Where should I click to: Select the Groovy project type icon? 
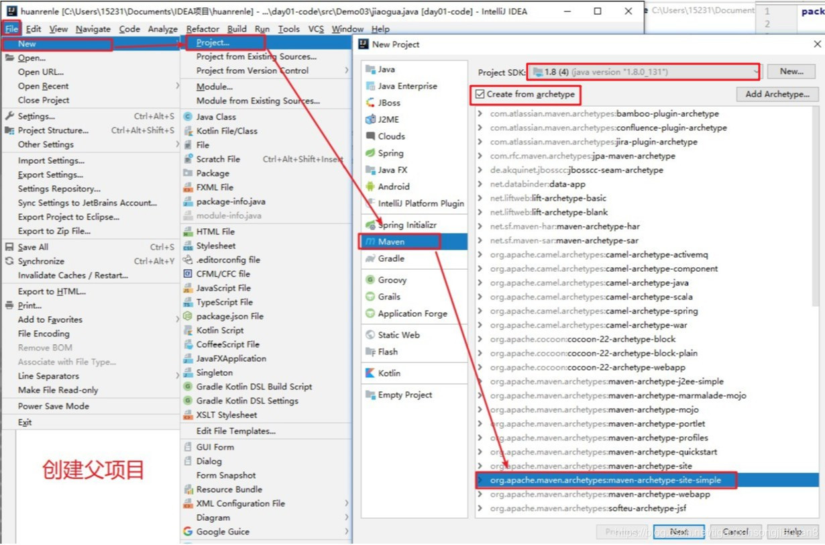click(x=370, y=280)
